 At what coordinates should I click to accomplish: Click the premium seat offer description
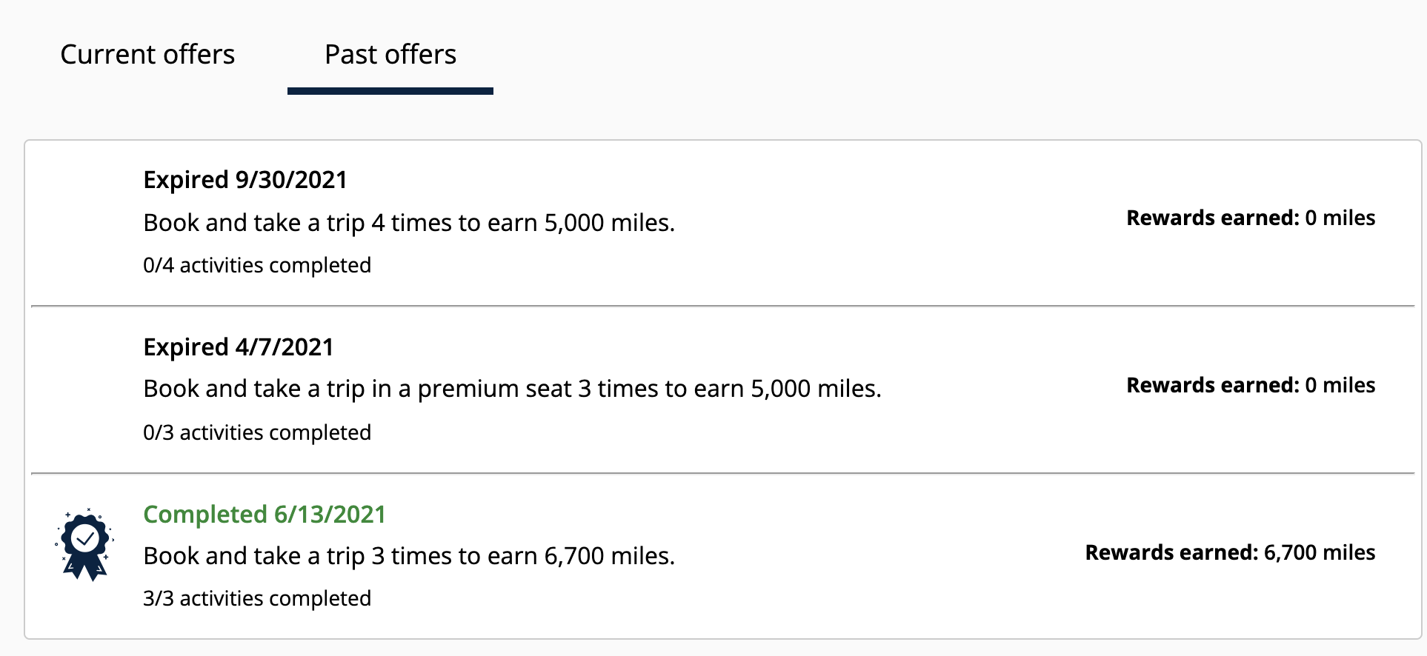point(512,389)
